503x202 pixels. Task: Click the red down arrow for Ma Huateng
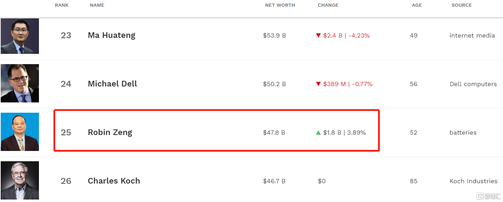(x=318, y=35)
